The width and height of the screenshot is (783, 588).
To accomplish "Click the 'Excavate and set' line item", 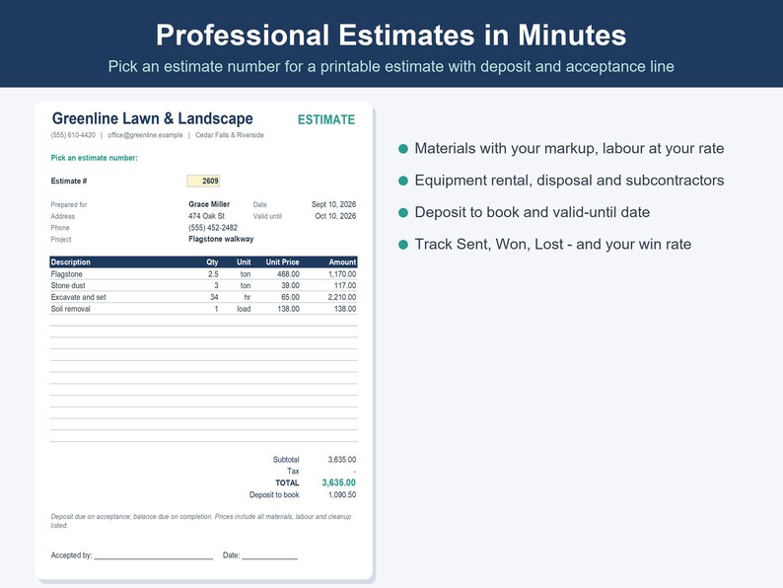I will point(78,297).
